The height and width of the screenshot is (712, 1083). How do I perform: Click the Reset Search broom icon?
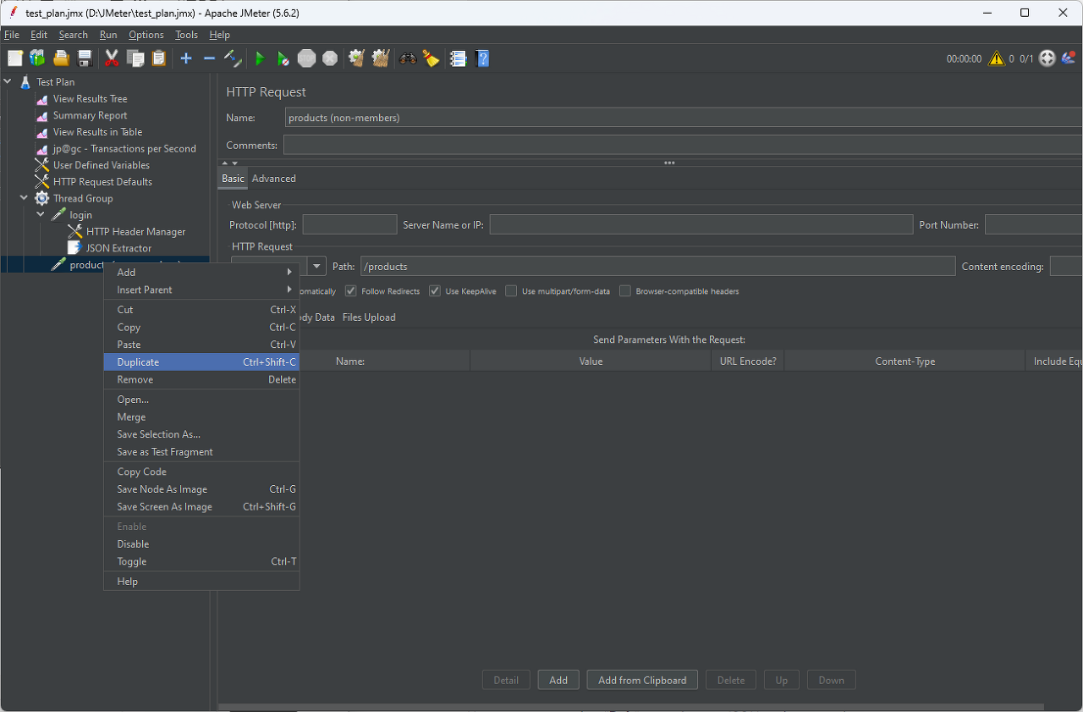pos(432,58)
